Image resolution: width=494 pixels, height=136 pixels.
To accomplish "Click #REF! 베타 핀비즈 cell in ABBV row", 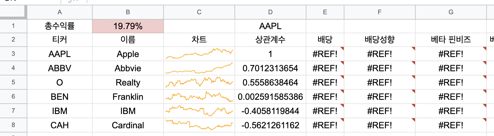I will pyautogui.click(x=451, y=68).
